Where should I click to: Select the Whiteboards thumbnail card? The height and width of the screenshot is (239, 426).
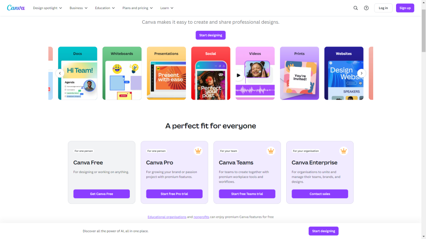click(122, 73)
